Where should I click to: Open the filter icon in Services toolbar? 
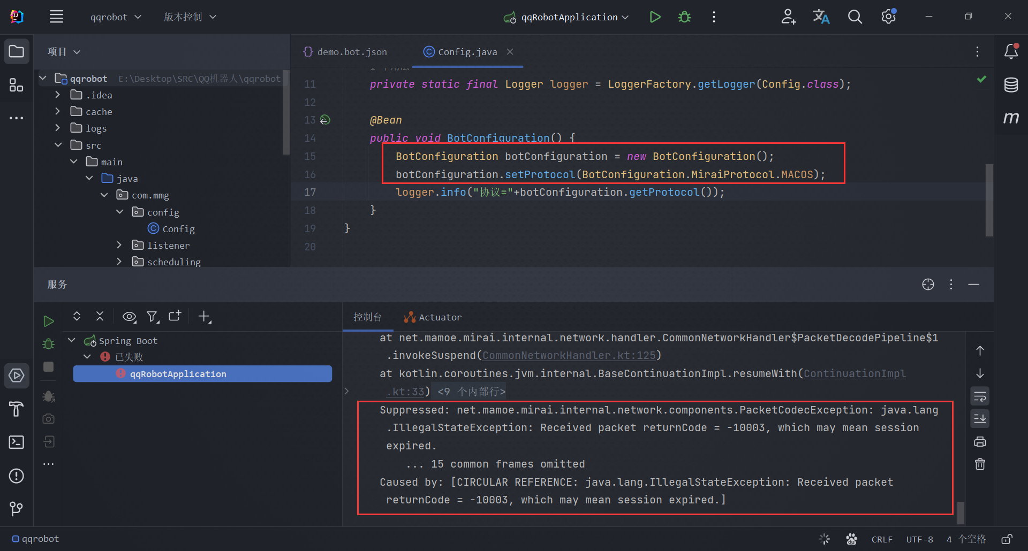pyautogui.click(x=153, y=317)
